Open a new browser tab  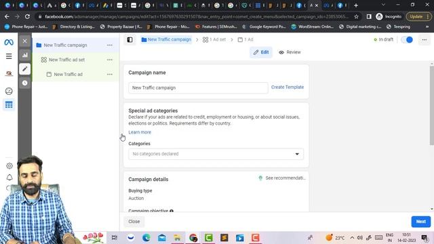[356, 5]
